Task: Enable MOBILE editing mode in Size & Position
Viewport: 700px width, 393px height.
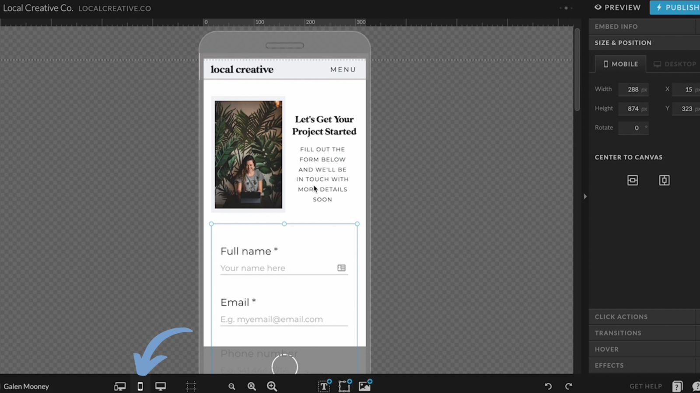Action: (620, 64)
